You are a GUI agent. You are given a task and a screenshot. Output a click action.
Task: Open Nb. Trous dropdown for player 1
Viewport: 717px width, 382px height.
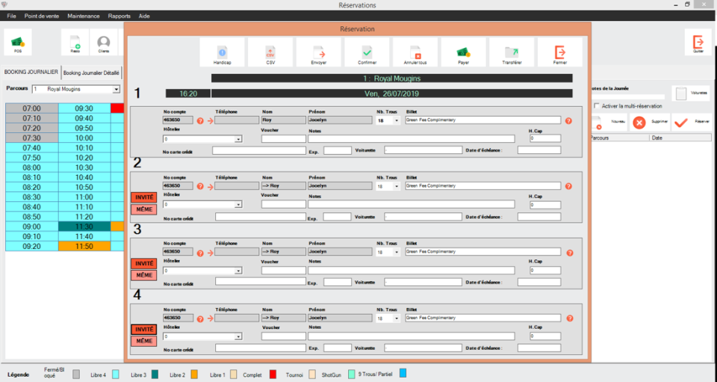pos(396,121)
